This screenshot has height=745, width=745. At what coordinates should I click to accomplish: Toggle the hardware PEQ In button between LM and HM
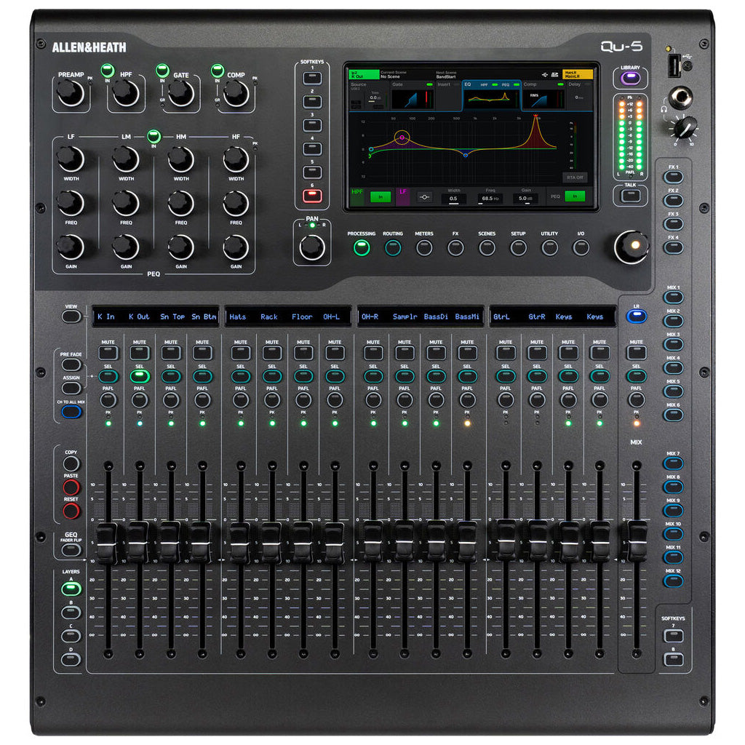[x=154, y=136]
